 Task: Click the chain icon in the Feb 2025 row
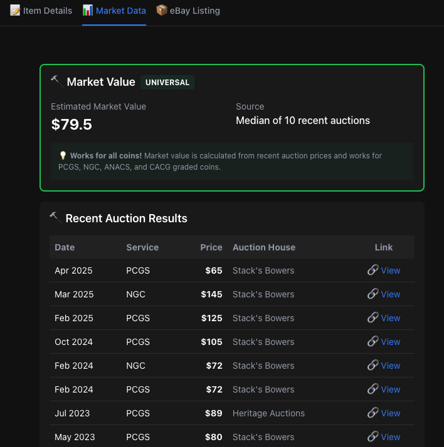(x=373, y=317)
